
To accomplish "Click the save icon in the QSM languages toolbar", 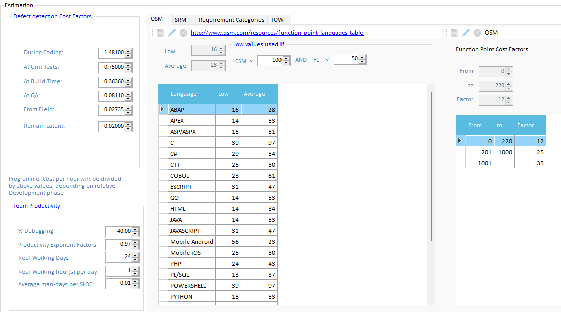I will [x=160, y=33].
